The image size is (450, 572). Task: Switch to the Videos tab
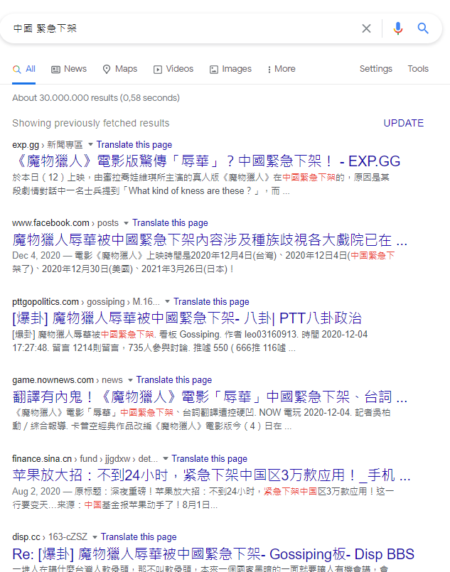point(173,69)
